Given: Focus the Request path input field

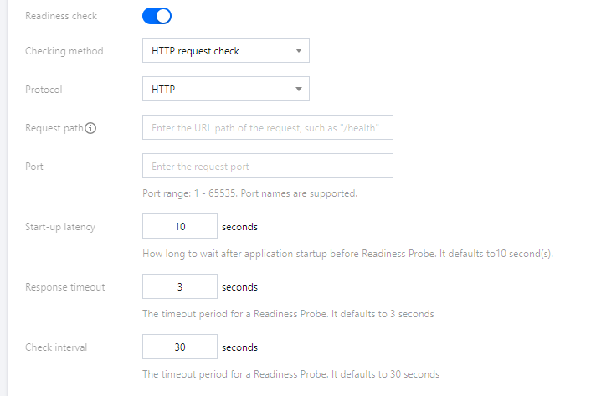Looking at the screenshot, I should point(267,128).
